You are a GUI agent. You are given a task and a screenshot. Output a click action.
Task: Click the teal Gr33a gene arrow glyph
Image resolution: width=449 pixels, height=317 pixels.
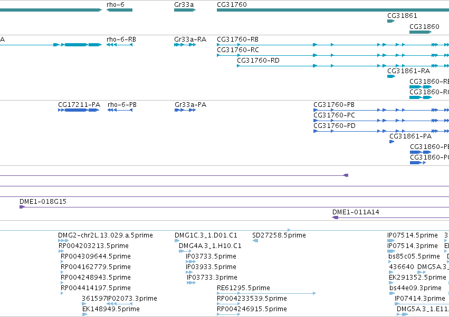point(185,11)
